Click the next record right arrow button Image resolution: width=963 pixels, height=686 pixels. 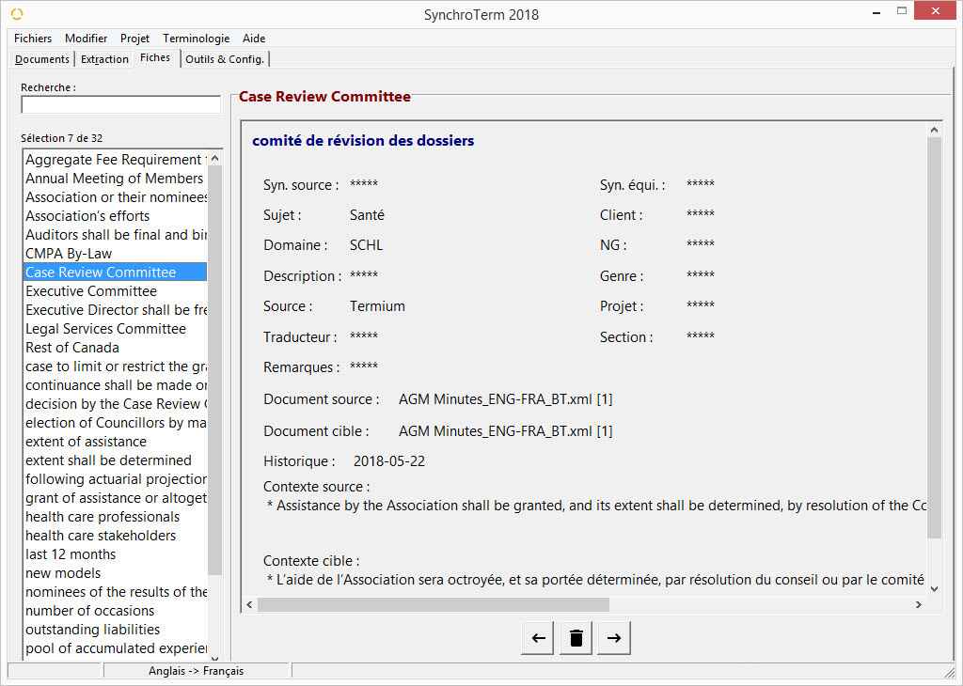(613, 638)
